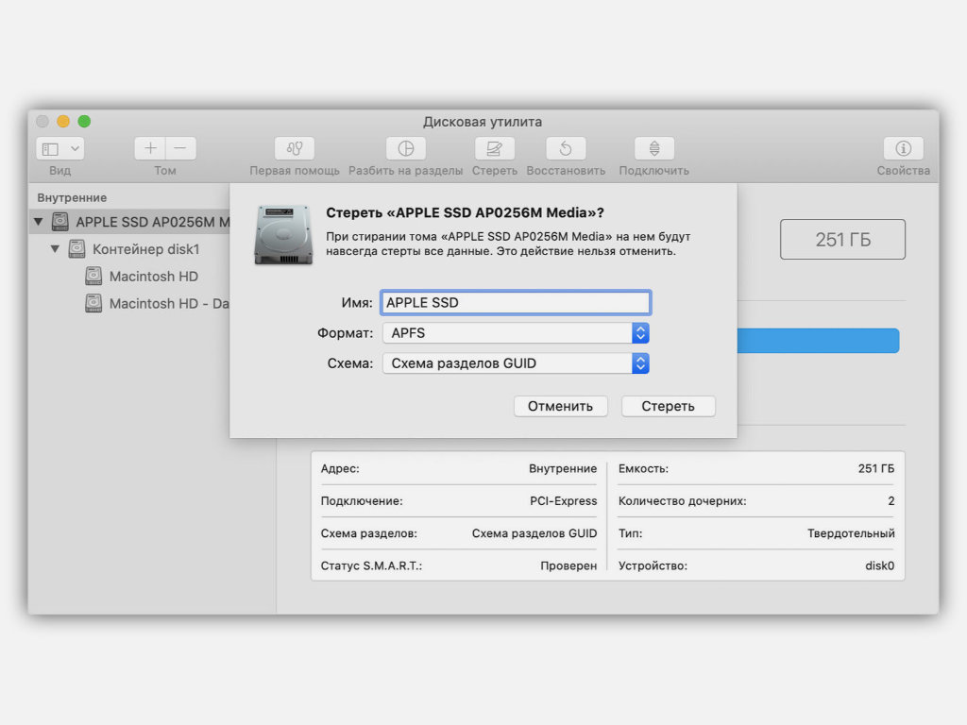967x725 pixels.
Task: Click the Partition (Разбить на разделы) icon
Action: point(405,149)
